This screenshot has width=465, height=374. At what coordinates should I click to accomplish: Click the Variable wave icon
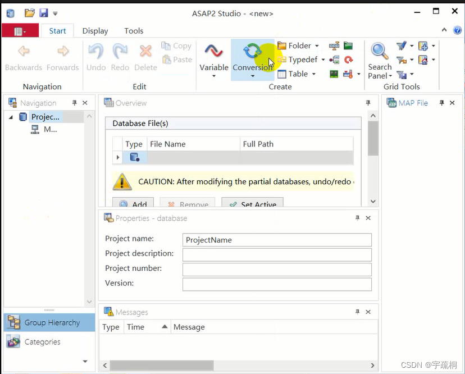[214, 51]
